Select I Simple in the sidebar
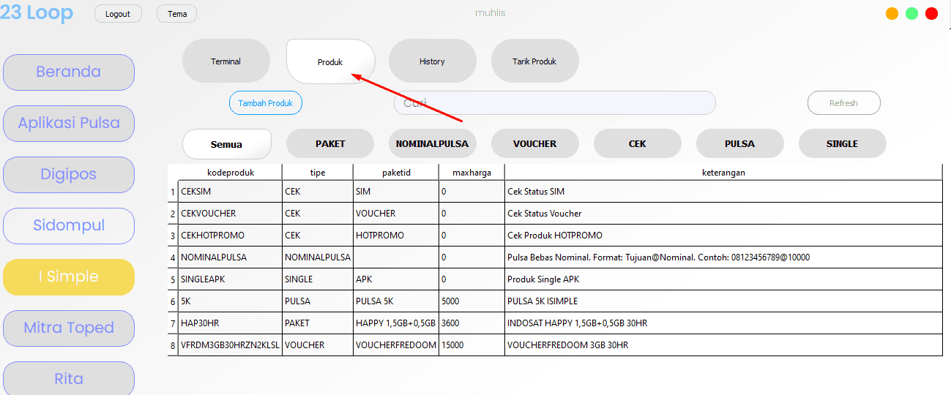The image size is (951, 395). coord(69,276)
